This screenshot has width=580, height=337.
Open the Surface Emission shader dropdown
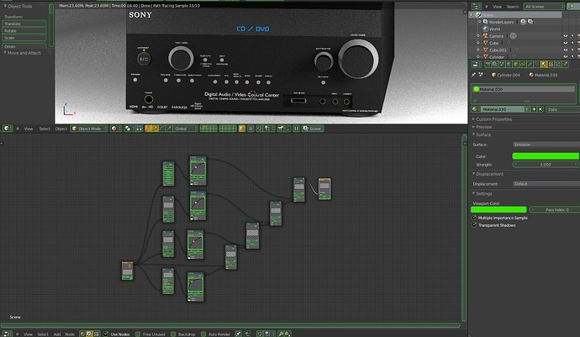(546, 145)
